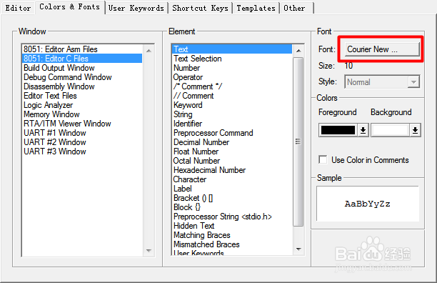Image resolution: width=437 pixels, height=283 pixels.
Task: Click the Element list scrollbar thumb
Action: pos(298,141)
